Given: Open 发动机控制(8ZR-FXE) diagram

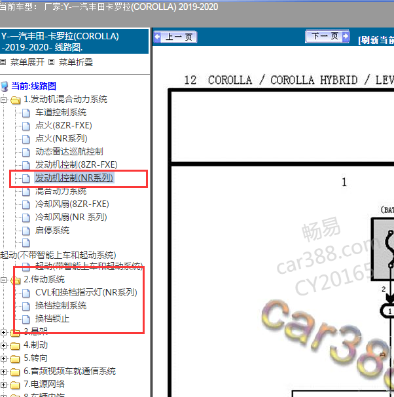Looking at the screenshot, I should tap(77, 165).
